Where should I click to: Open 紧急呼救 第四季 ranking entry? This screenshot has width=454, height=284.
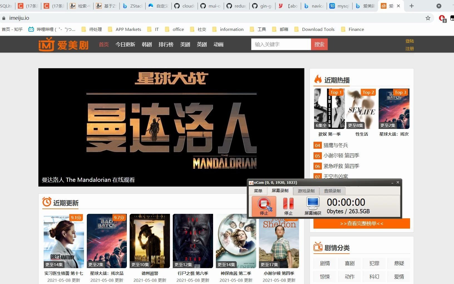[341, 166]
